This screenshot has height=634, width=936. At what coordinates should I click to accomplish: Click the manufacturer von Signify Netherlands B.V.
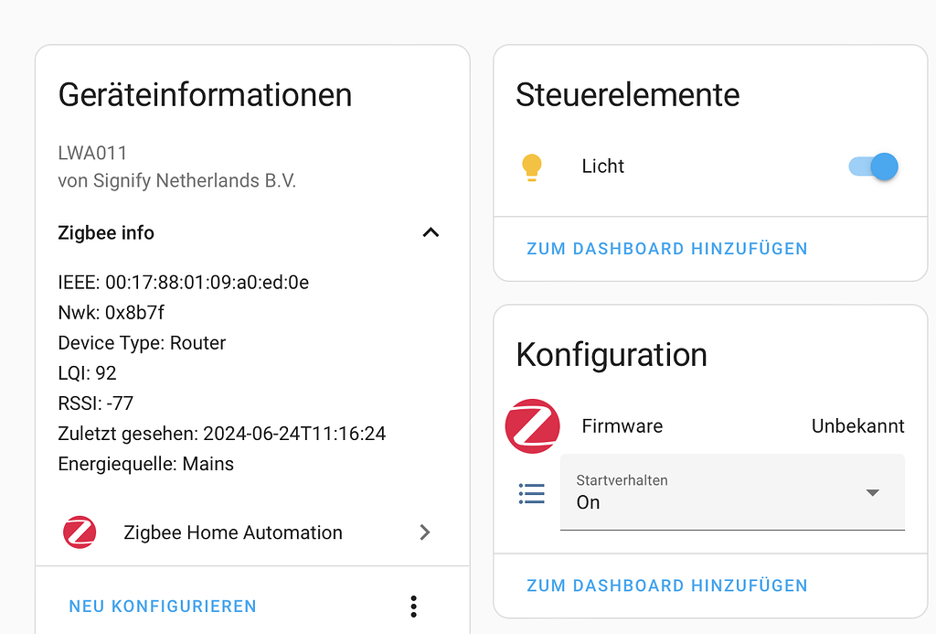[x=176, y=180]
